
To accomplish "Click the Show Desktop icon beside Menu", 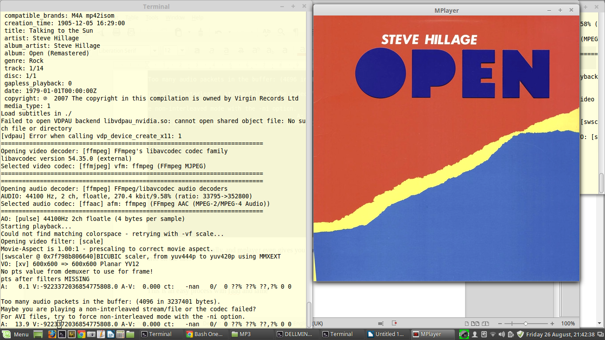I will pos(38,334).
